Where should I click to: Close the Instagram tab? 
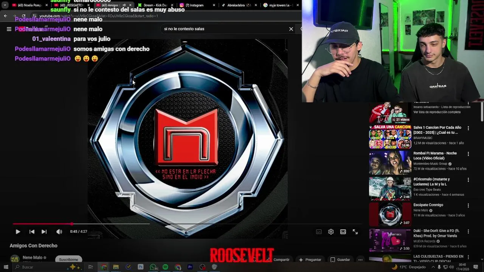coord(214,5)
